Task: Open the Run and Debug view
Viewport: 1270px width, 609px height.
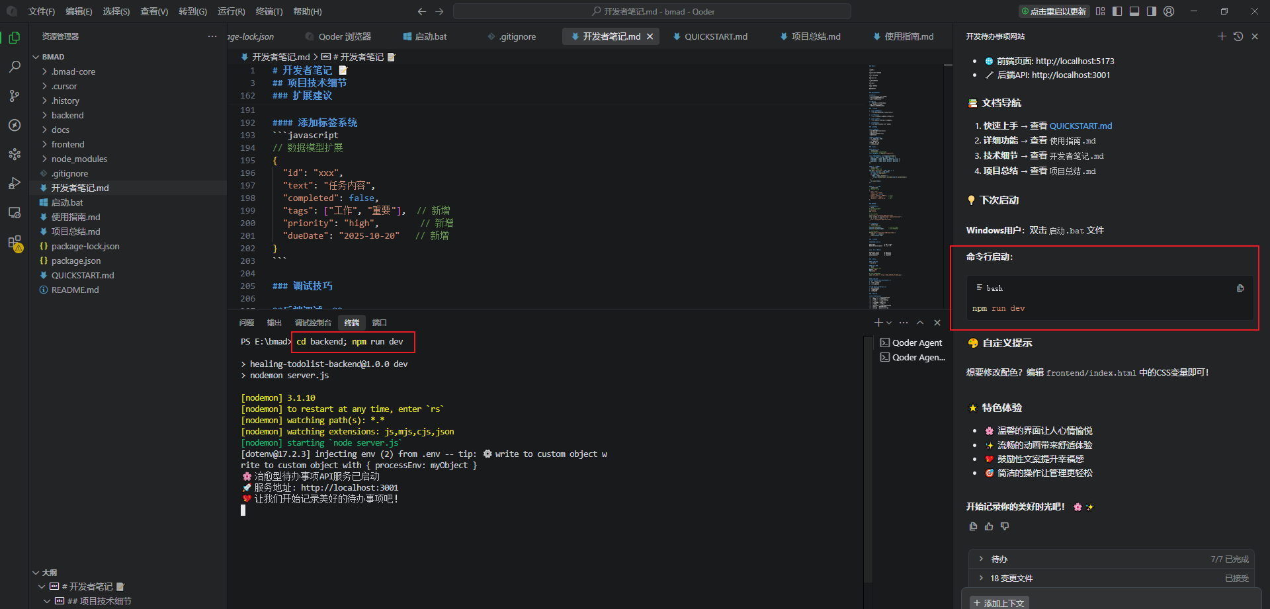Action: (15, 183)
